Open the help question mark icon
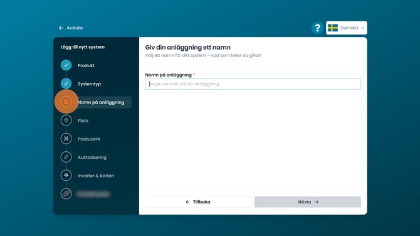Screen dimensions: 420x236 [317, 28]
